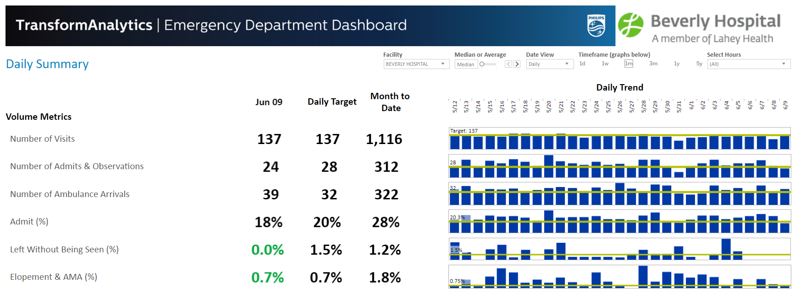
Task: Select the 1d timeframe option
Action: tap(582, 64)
